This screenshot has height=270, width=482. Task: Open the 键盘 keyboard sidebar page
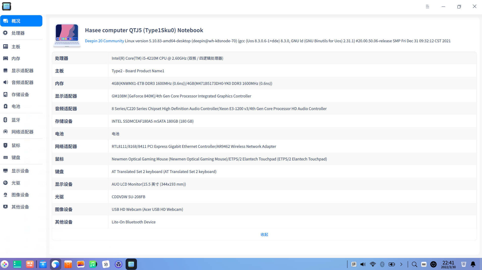(x=21, y=157)
